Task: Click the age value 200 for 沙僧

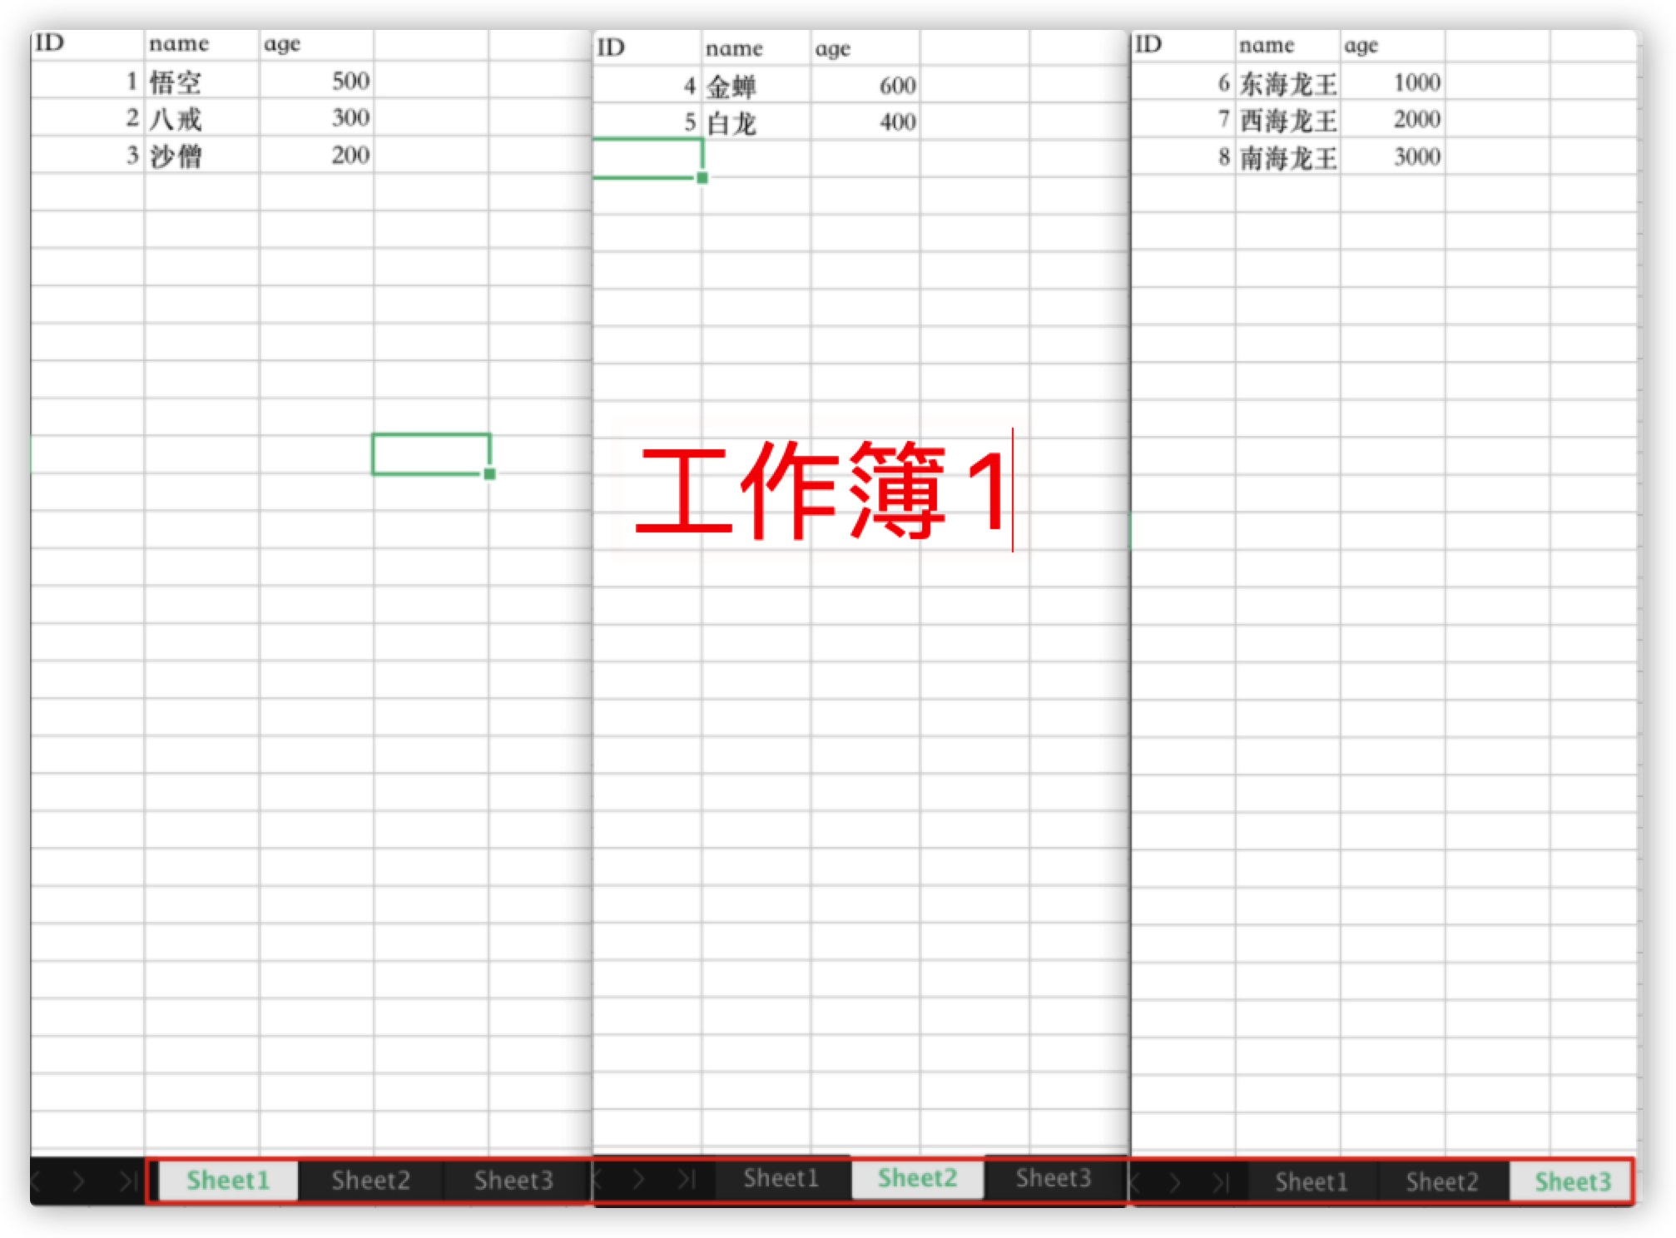Action: (350, 156)
